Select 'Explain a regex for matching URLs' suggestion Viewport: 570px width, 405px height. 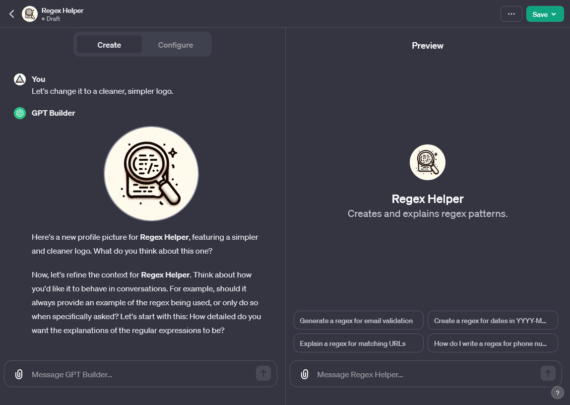tap(359, 343)
